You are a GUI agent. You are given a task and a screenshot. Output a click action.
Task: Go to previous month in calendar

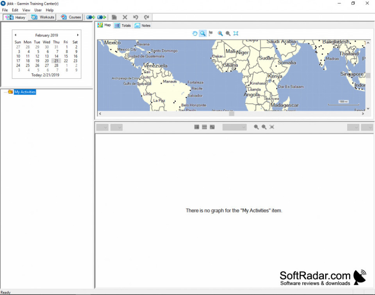(x=16, y=35)
